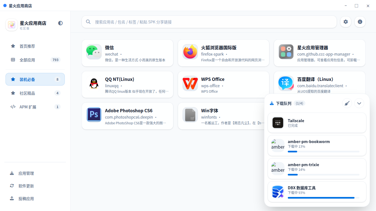The width and height of the screenshot is (376, 211).
Task: Click the WeChat app icon
Action: point(94,52)
